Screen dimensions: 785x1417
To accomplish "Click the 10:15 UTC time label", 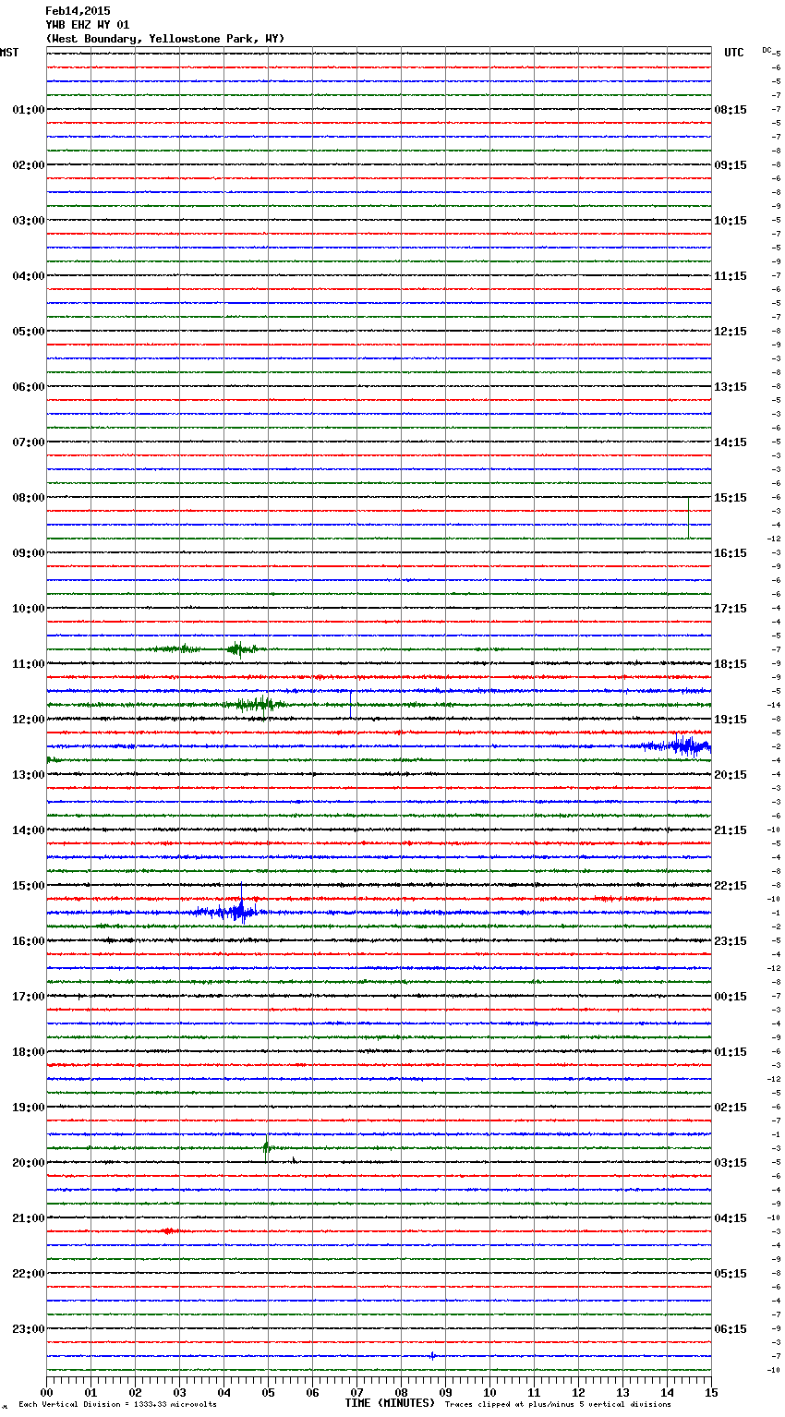I will [731, 221].
